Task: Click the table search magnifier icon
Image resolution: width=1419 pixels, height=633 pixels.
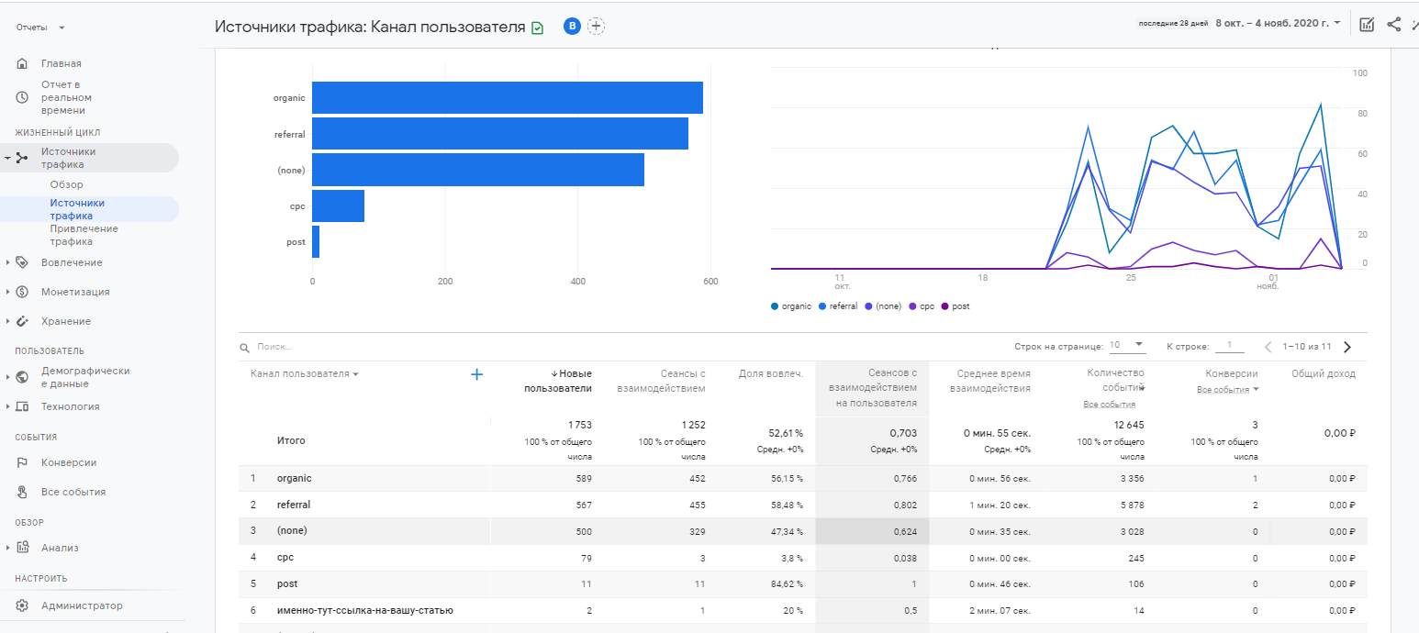Action: [x=244, y=348]
